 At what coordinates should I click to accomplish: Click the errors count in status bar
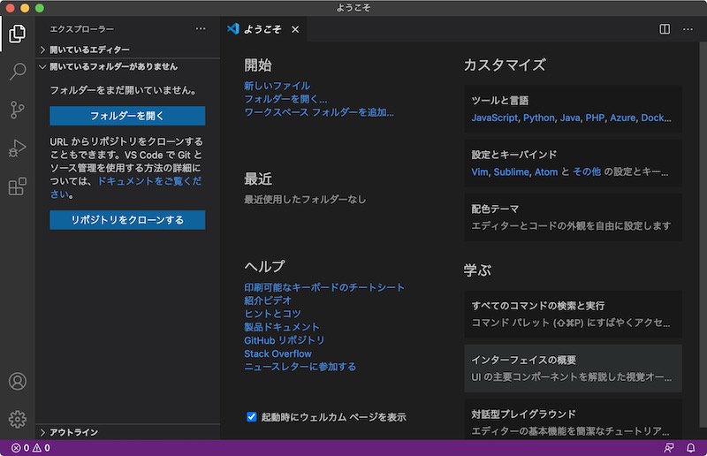point(20,448)
